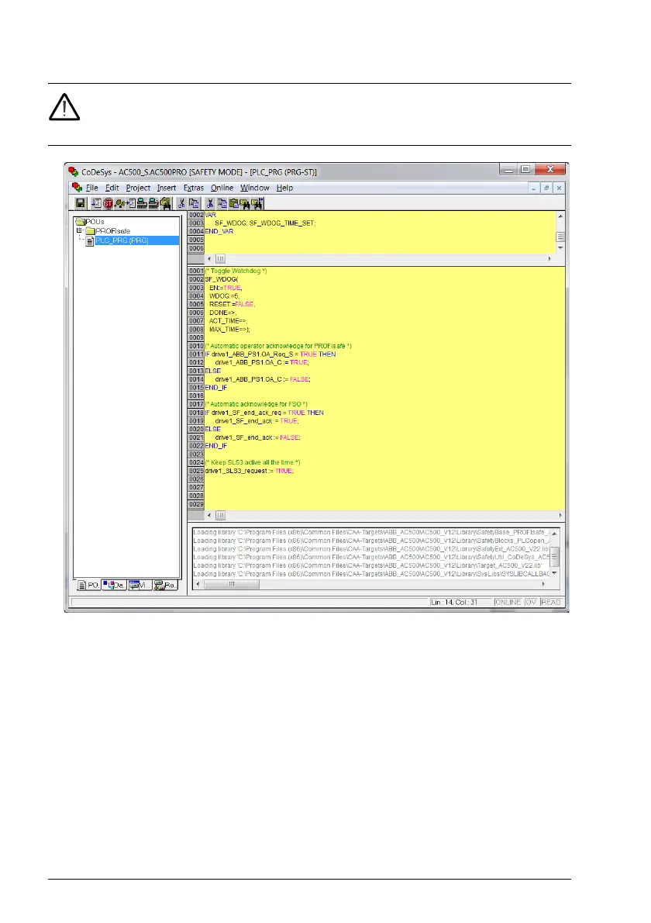
Task: Click the Login toolbar icon
Action: (x=142, y=203)
